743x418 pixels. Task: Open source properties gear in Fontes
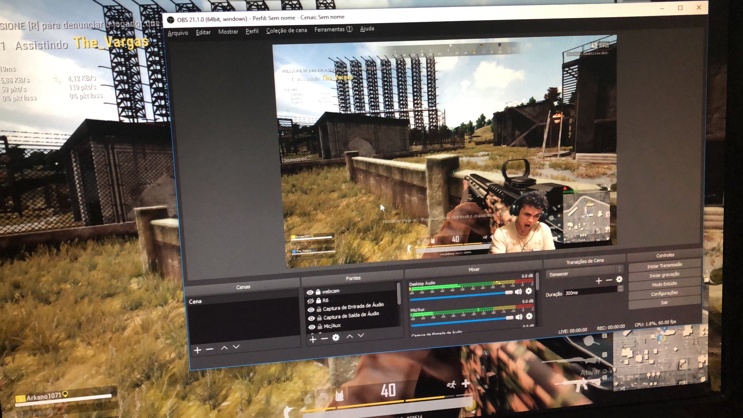pyautogui.click(x=336, y=338)
